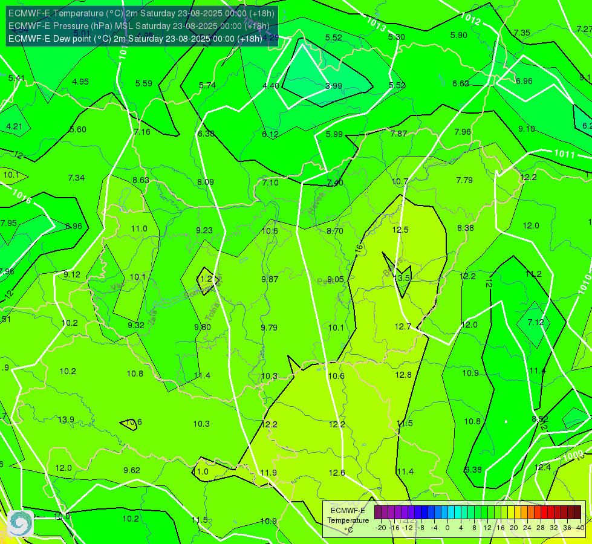Click the yellow 20 swatch in the legend

[511, 513]
